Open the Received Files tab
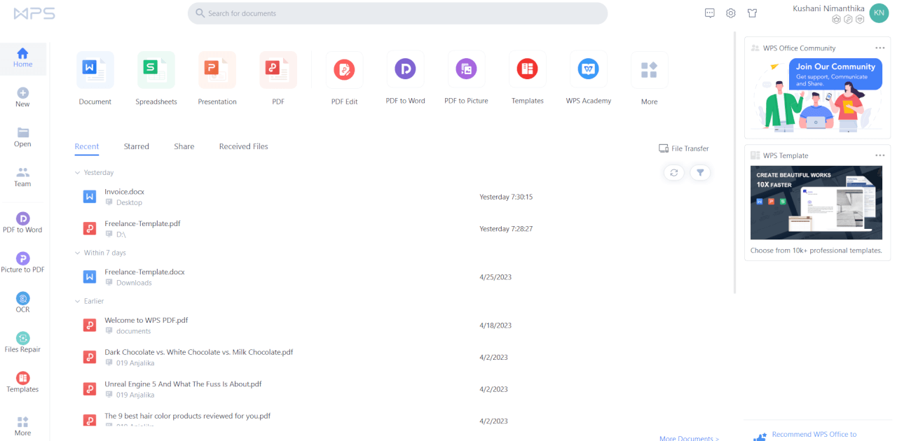Viewport: 897px width, 441px height. [x=243, y=146]
